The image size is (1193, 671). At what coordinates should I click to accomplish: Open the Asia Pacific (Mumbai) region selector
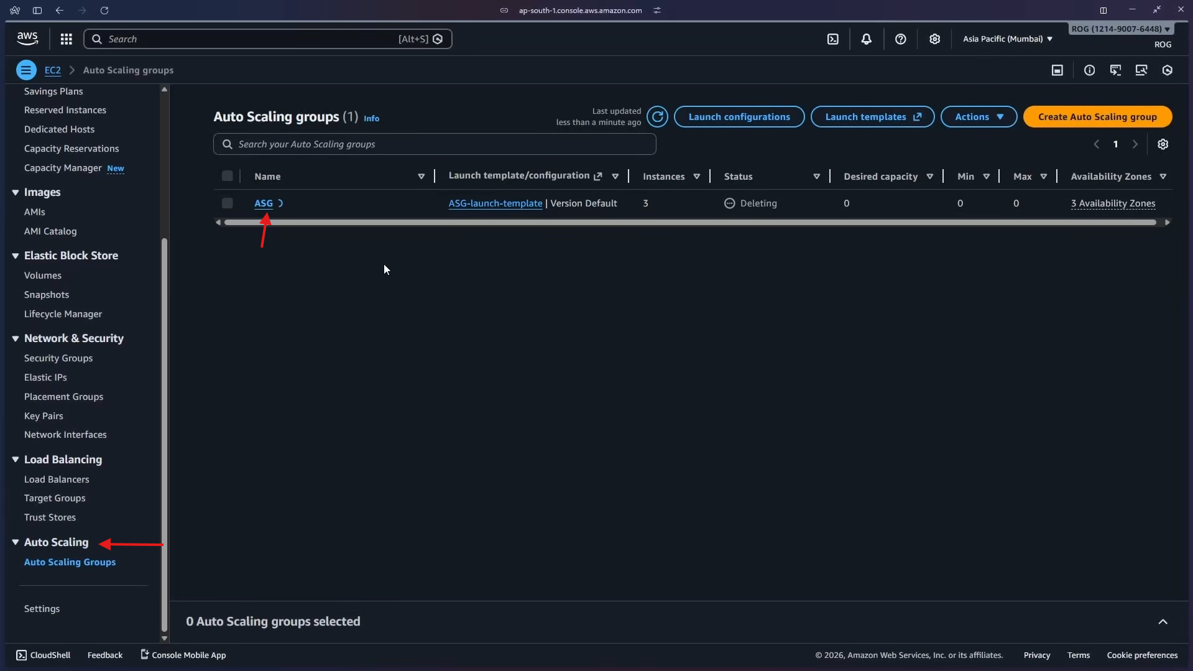pyautogui.click(x=1007, y=39)
